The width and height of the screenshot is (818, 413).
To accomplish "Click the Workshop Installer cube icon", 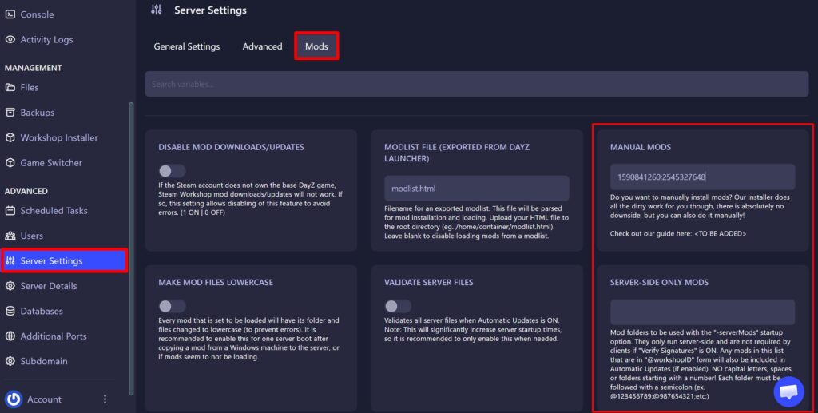I will tap(10, 137).
